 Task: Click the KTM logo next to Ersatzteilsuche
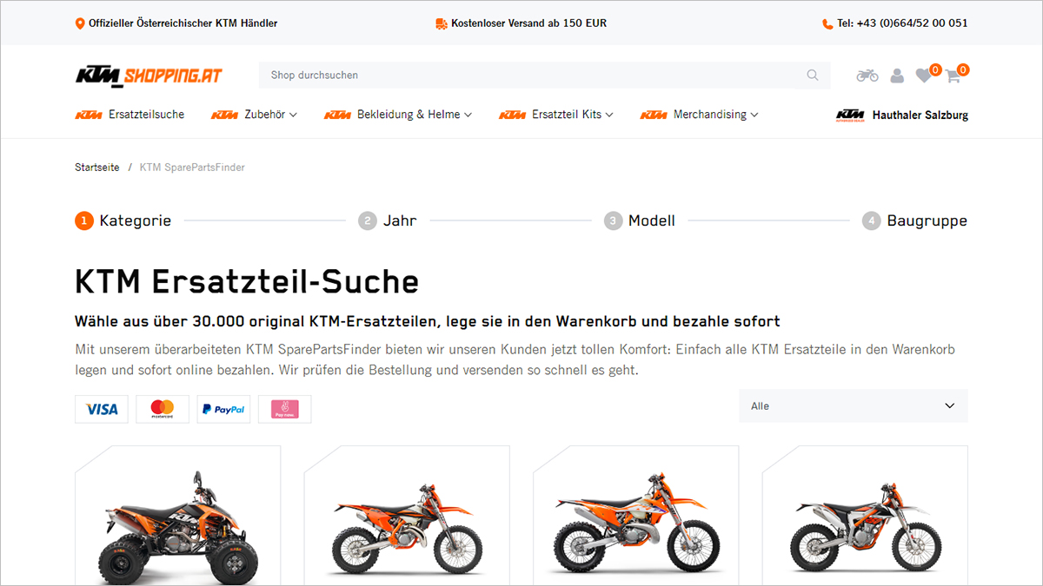tap(89, 115)
